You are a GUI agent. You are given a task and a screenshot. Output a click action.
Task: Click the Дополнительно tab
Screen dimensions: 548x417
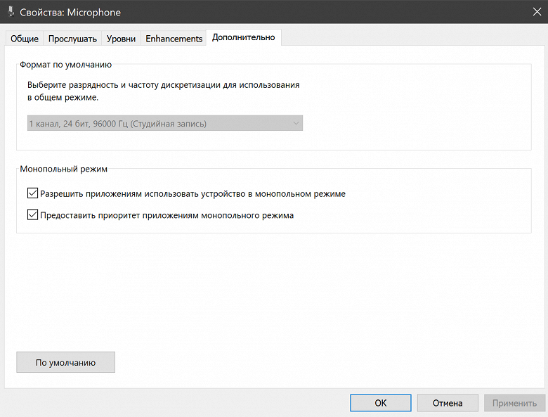click(x=243, y=38)
